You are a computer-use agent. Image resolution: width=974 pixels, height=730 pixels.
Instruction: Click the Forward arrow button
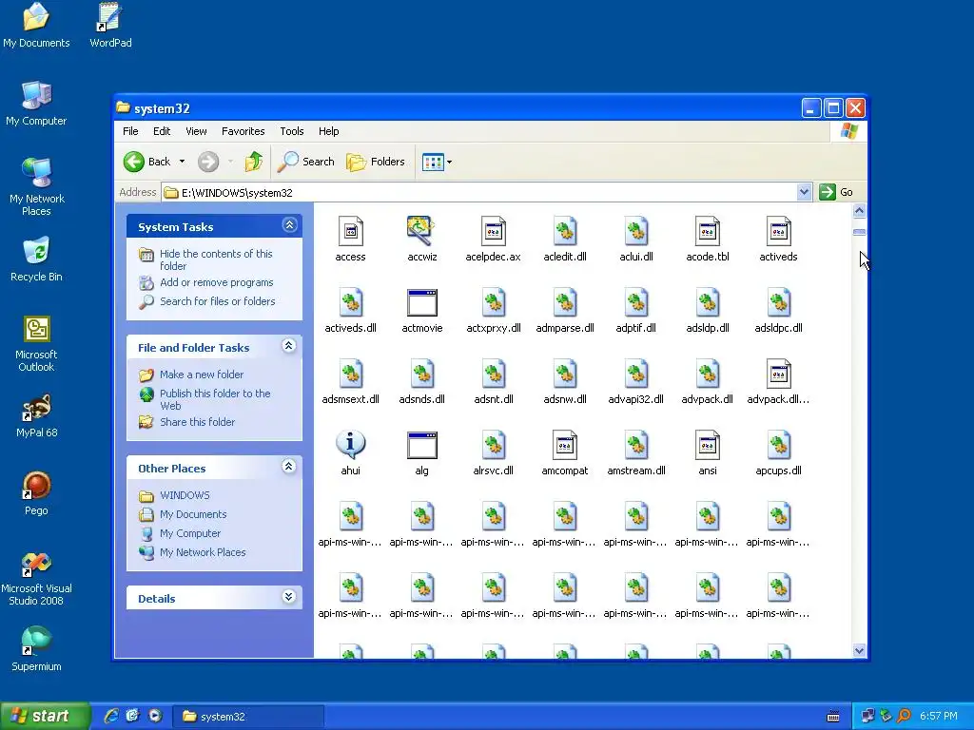point(208,162)
